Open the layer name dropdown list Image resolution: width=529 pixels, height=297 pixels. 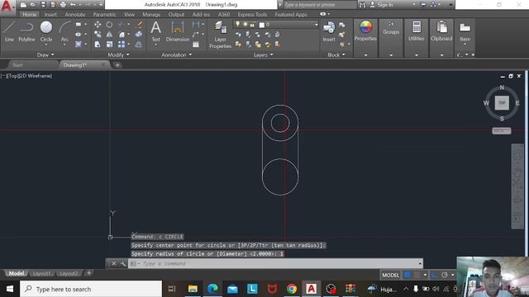click(316, 24)
